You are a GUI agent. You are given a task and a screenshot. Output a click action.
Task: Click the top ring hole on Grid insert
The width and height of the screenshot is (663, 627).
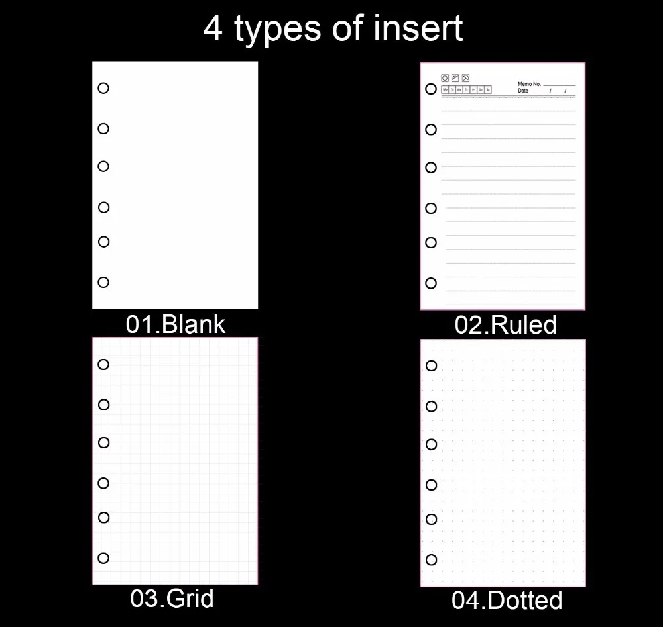pos(103,364)
